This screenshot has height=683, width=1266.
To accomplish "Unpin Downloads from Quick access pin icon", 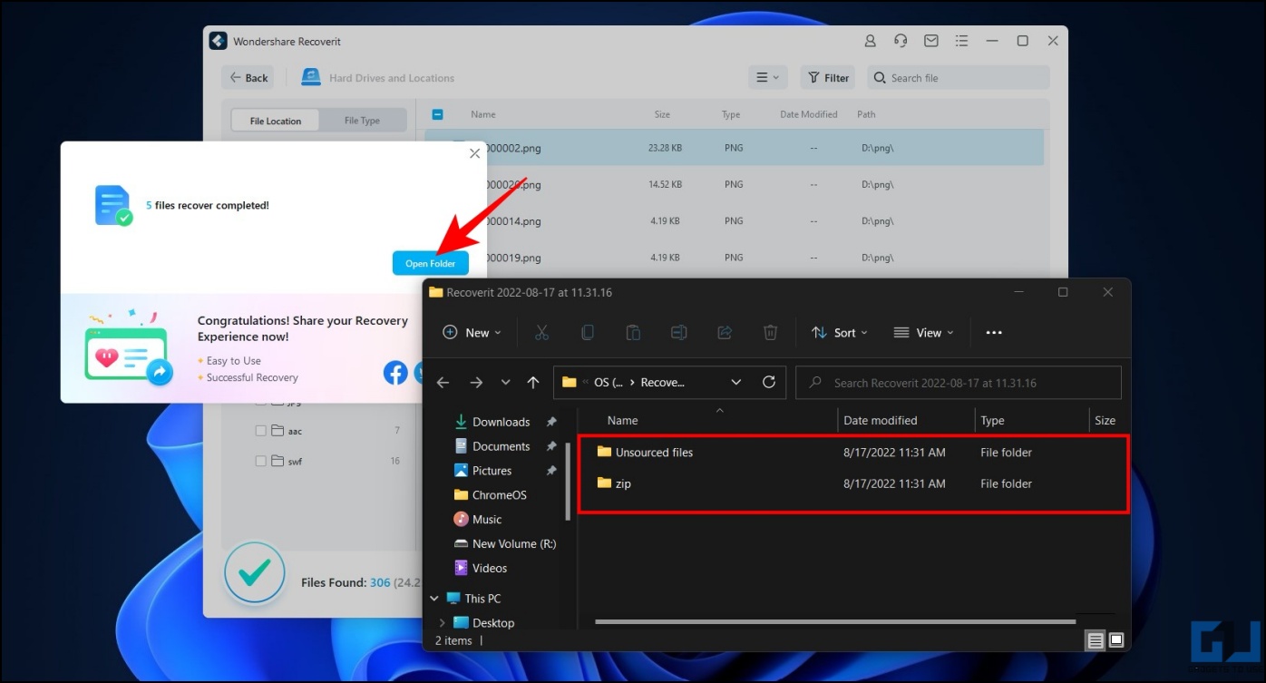I will pos(551,422).
